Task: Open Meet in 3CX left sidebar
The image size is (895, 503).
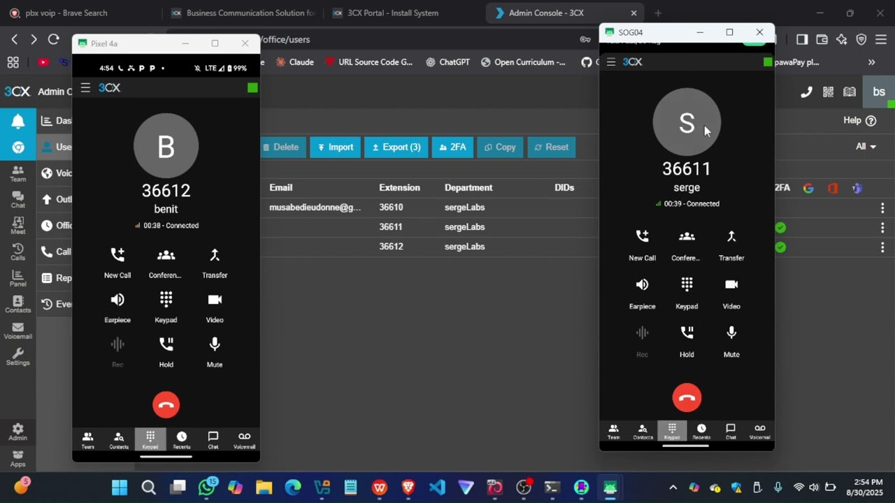Action: point(17,225)
